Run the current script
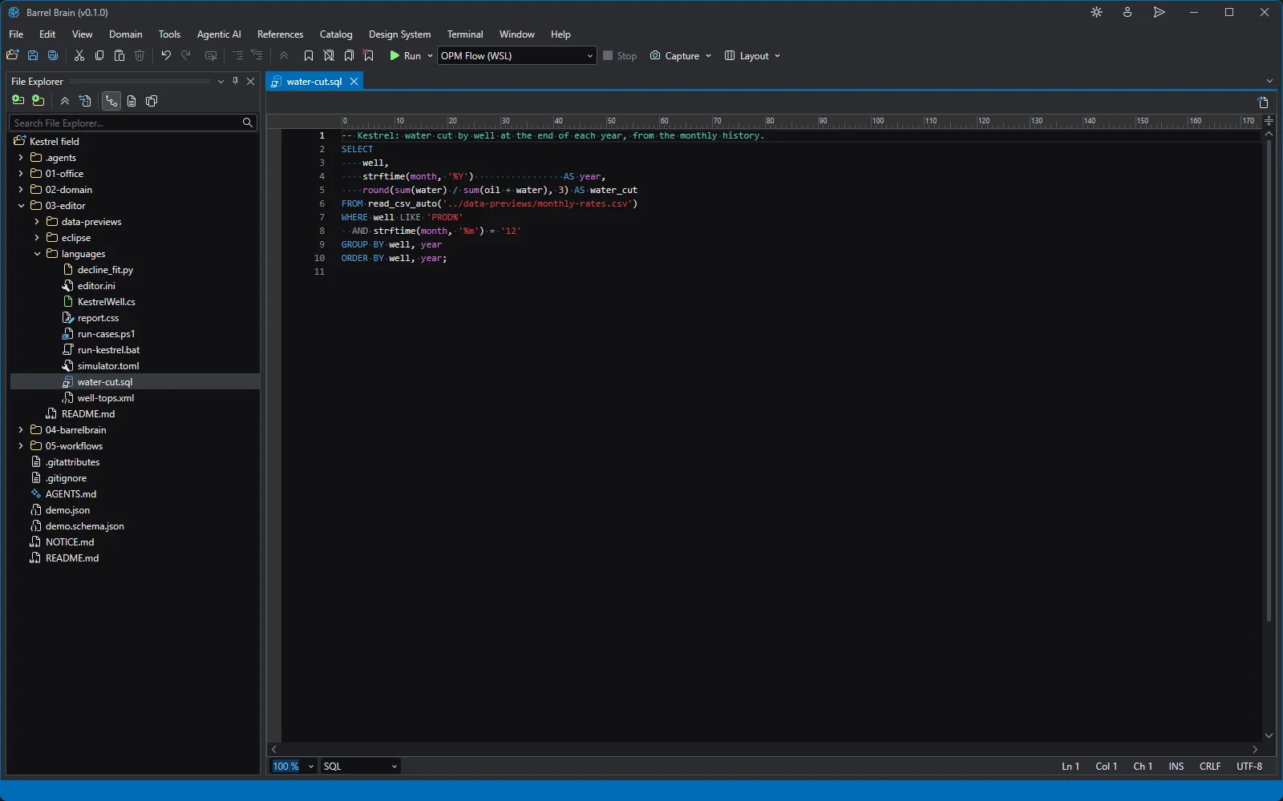Viewport: 1283px width, 801px height. point(406,55)
